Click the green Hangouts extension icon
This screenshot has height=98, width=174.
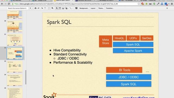tap(154, 4)
